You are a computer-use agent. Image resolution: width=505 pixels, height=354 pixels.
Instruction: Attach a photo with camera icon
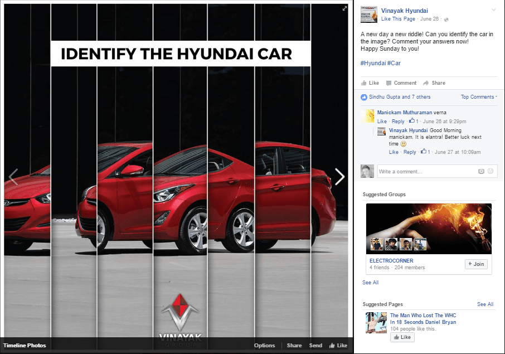click(481, 171)
